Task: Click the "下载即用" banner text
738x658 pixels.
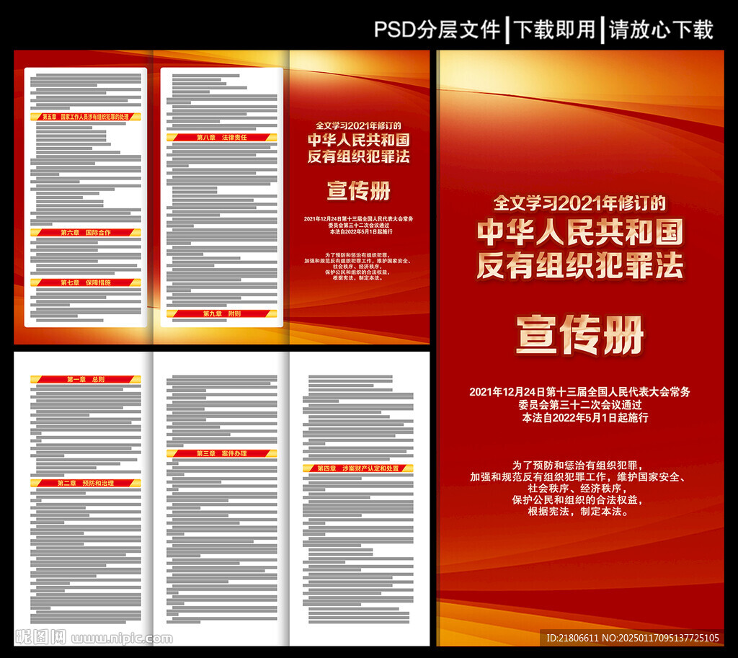Action: [x=555, y=30]
